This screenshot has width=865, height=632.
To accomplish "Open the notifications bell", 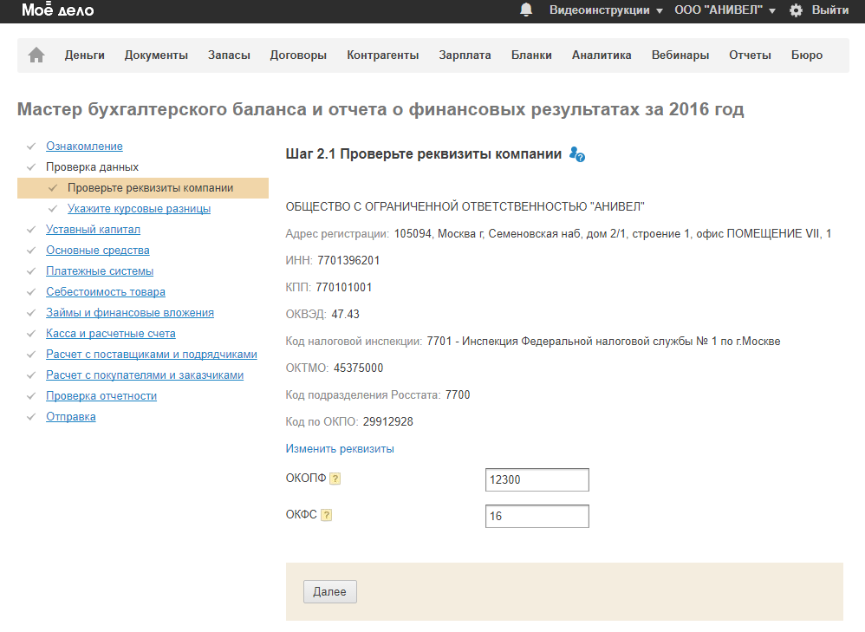I will [525, 10].
